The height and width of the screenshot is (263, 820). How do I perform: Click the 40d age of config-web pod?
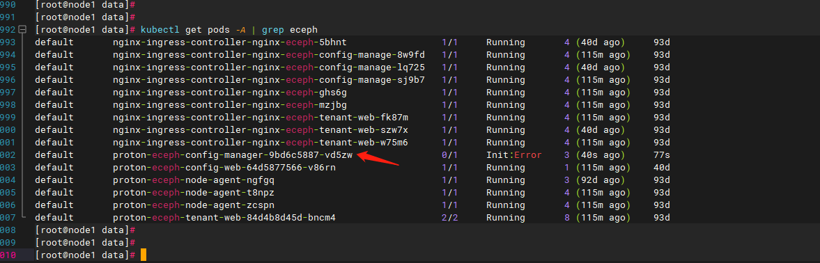[662, 168]
